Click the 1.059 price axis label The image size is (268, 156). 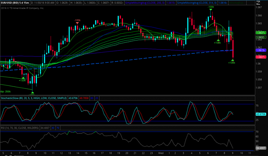pos(259,72)
